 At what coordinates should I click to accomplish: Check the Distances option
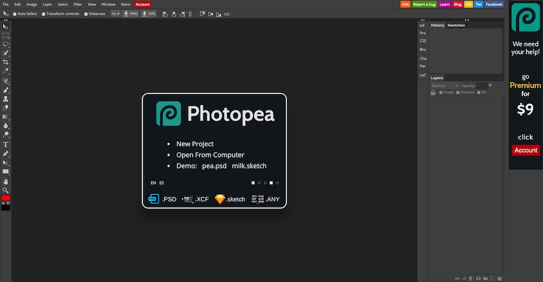86,14
